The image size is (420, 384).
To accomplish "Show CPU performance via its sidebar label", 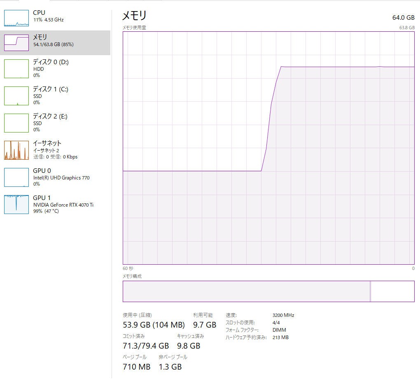I will tap(39, 13).
